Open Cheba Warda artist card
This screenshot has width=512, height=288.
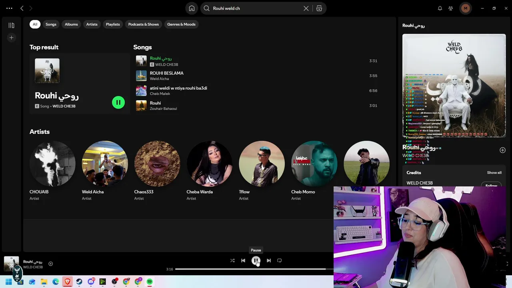pos(210,171)
